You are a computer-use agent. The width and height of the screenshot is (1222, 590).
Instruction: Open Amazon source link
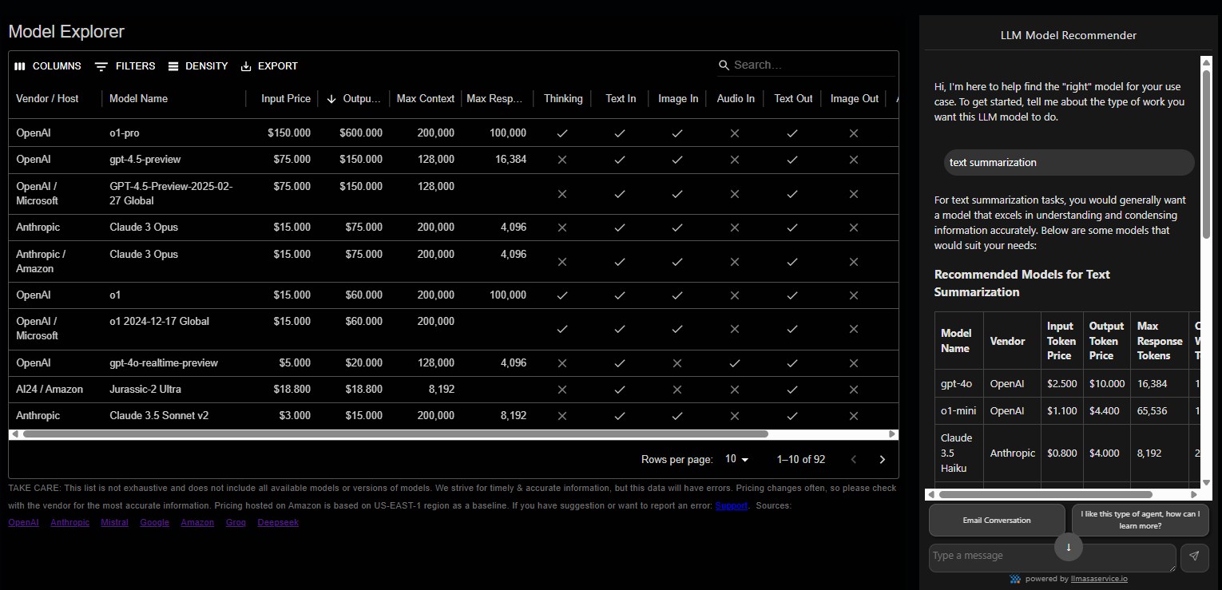pos(197,522)
